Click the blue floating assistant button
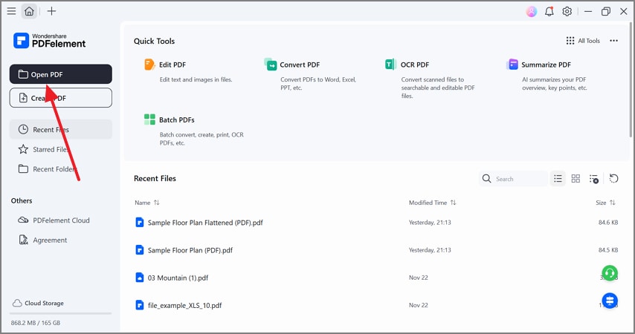 610,301
